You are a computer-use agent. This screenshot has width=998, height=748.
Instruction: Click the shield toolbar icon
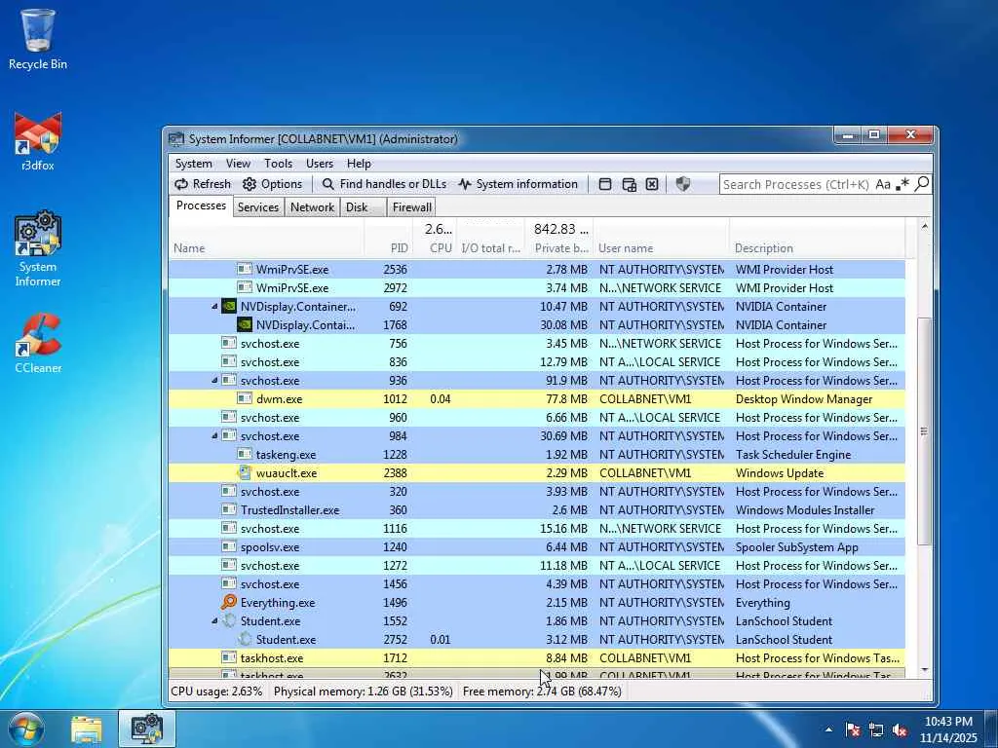[x=683, y=184]
